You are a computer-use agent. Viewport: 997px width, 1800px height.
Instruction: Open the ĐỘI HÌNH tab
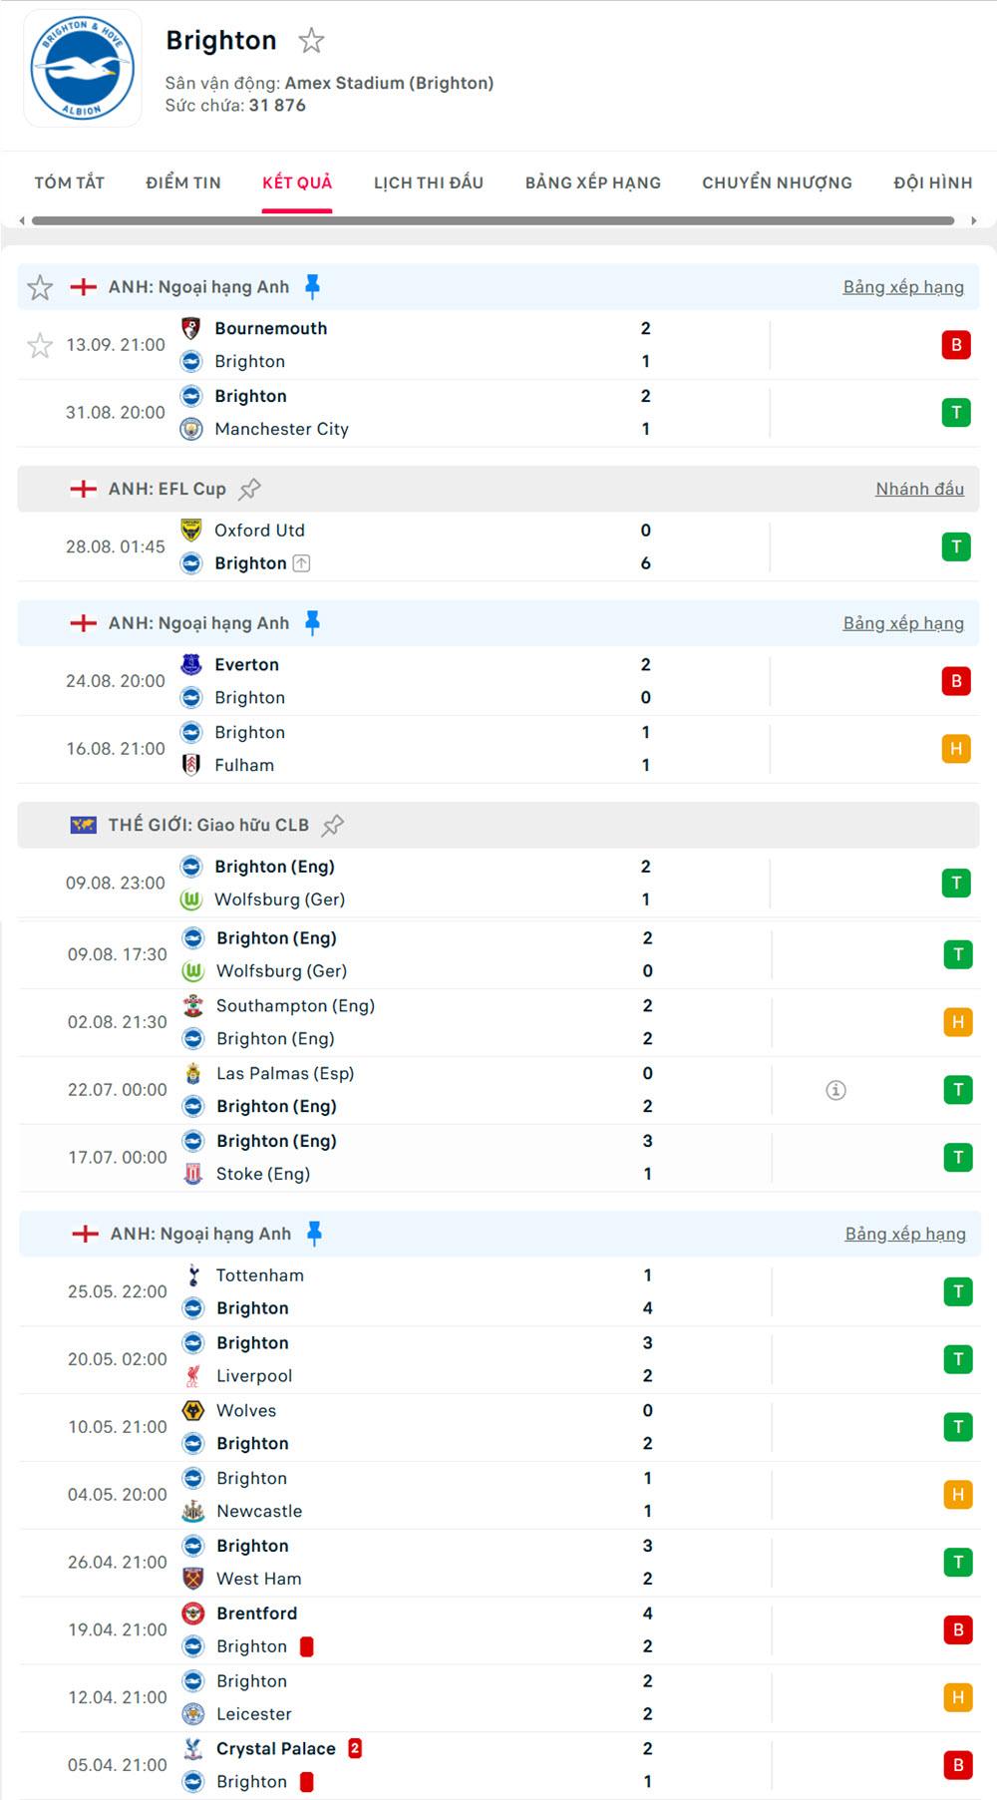[932, 182]
